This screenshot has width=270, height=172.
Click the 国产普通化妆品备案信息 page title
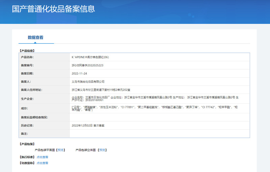tap(53, 9)
